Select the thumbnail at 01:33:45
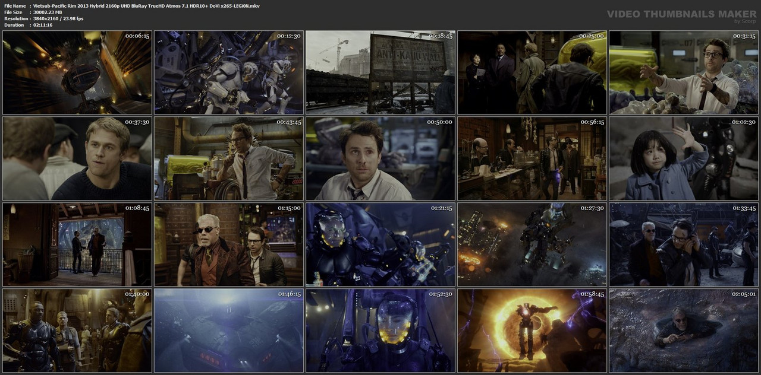 pos(684,244)
